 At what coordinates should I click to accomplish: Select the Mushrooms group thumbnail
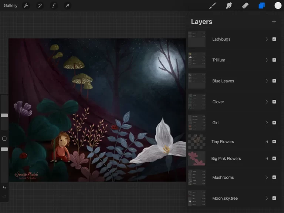click(197, 177)
